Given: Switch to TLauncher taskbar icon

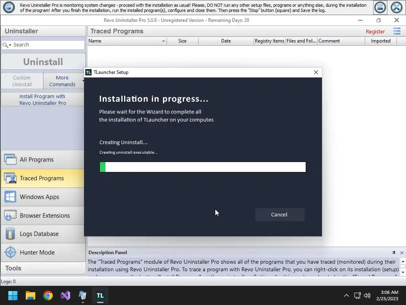Looking at the screenshot, I should 100,295.
